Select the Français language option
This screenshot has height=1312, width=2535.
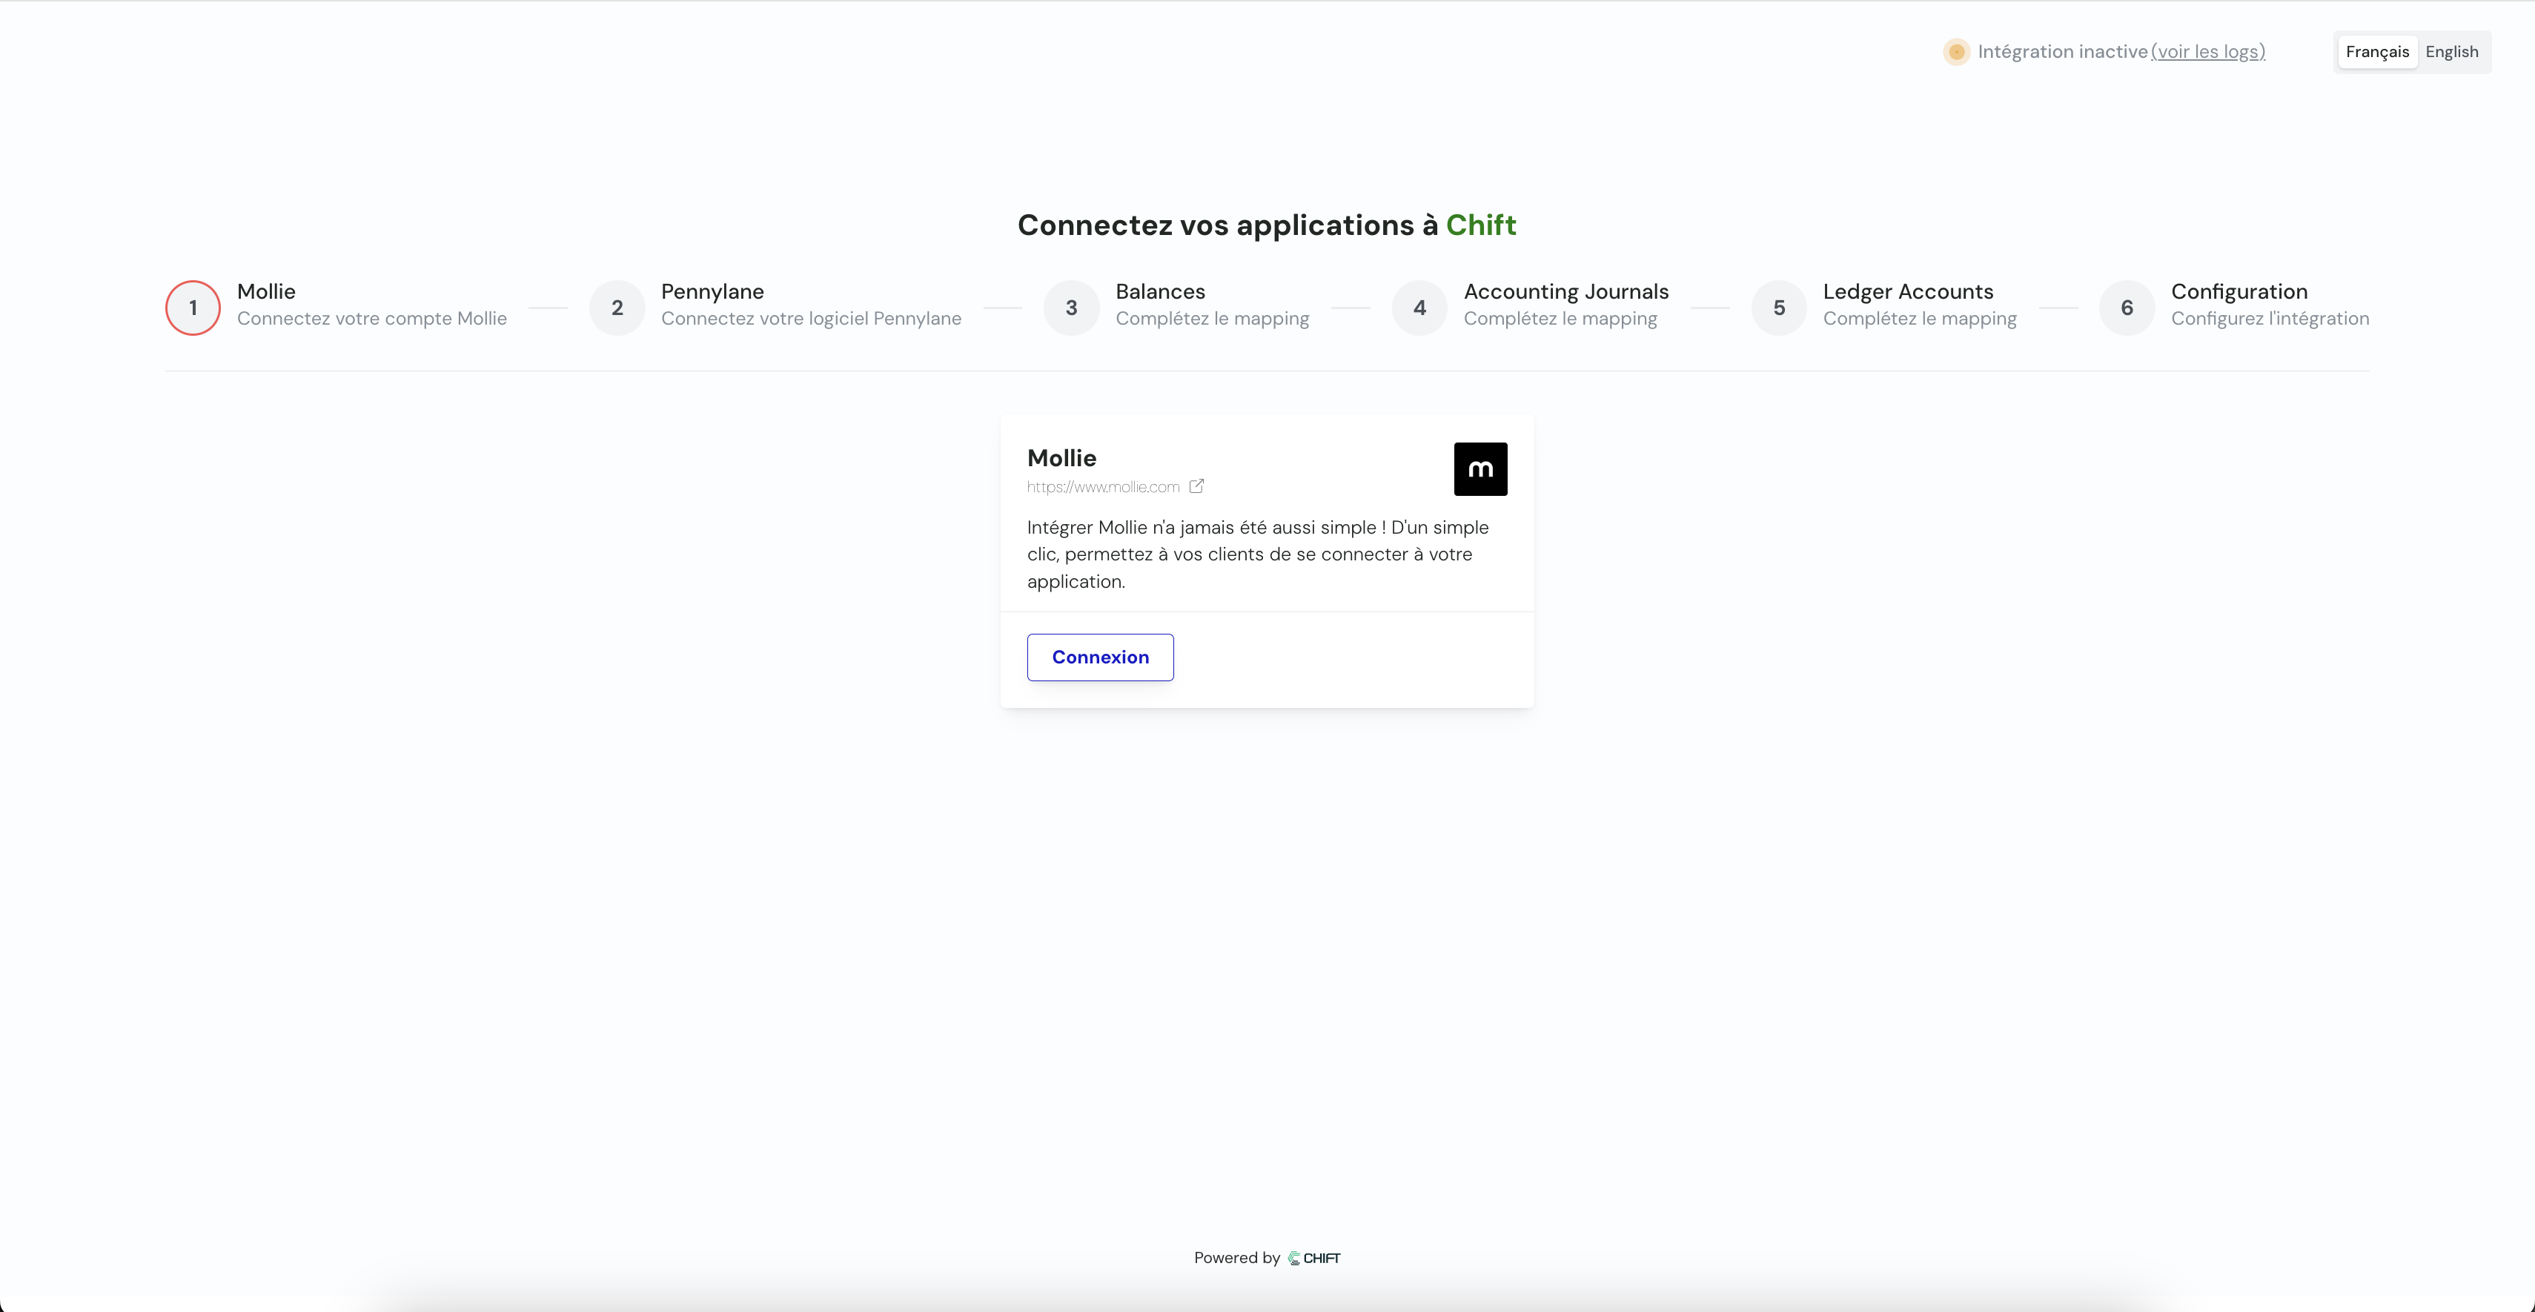[2376, 51]
